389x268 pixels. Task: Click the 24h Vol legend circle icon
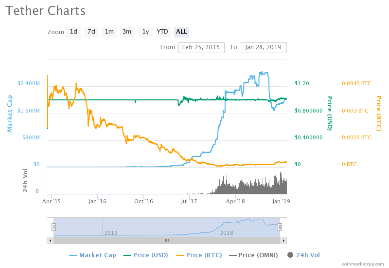pyautogui.click(x=290, y=255)
